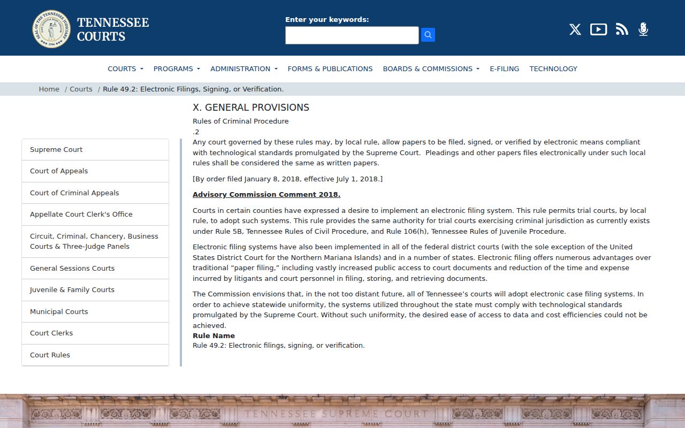
Task: Open General Sessions Courts sidebar link
Action: tap(95, 268)
